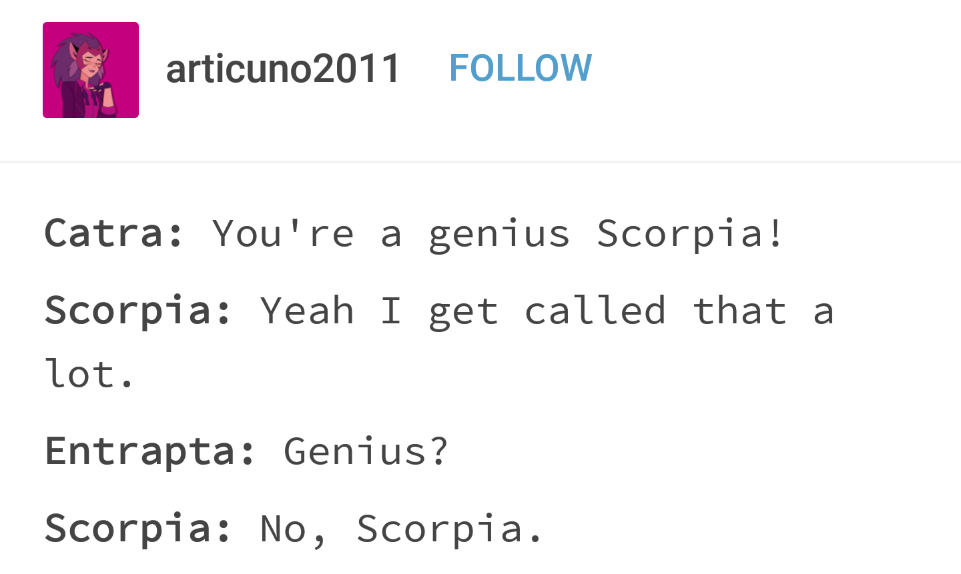Click the article 'a' before 'genius'
The image size is (961, 574).
click(x=391, y=236)
